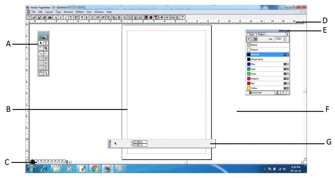This screenshot has height=178, width=335.
Task: Choose the [Registration] color entry
Action: (x=268, y=59)
